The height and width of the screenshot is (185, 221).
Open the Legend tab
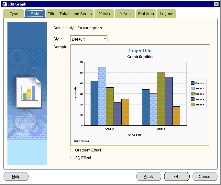(166, 14)
